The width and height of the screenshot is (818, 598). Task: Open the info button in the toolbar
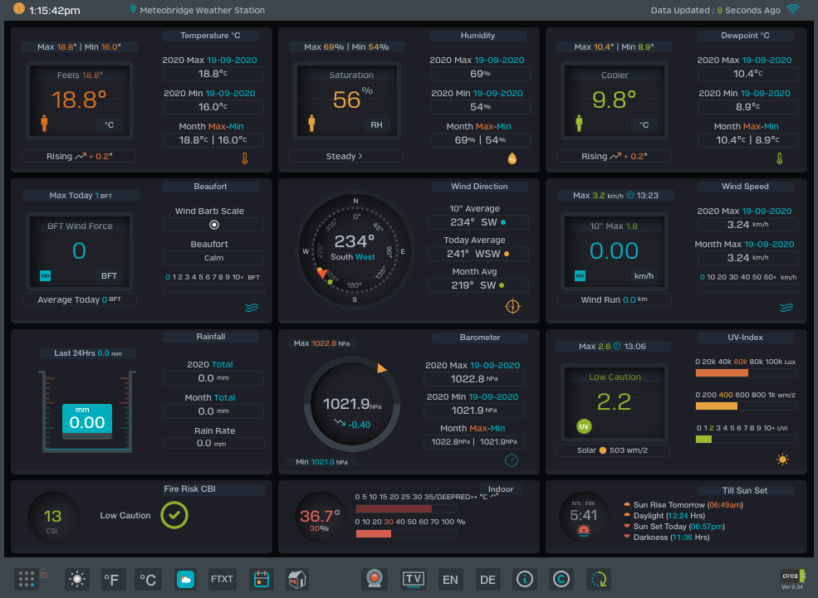click(524, 579)
